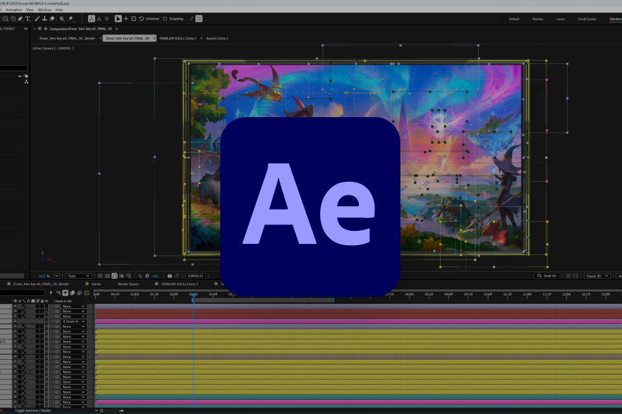This screenshot has width=622, height=414.
Task: Open grid and guide options icon
Action: tap(128, 276)
